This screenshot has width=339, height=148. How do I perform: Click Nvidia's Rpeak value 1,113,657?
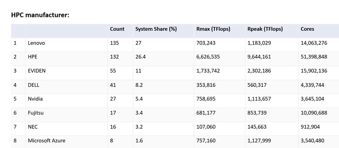(259, 99)
